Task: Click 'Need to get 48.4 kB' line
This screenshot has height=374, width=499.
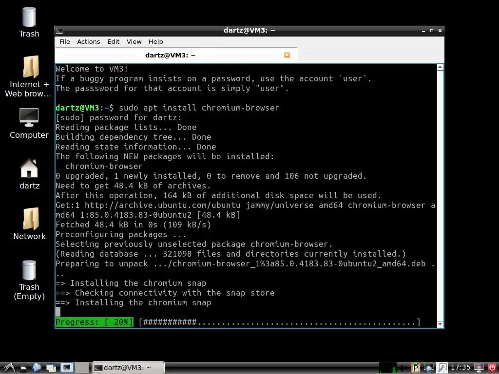Action: (133, 186)
